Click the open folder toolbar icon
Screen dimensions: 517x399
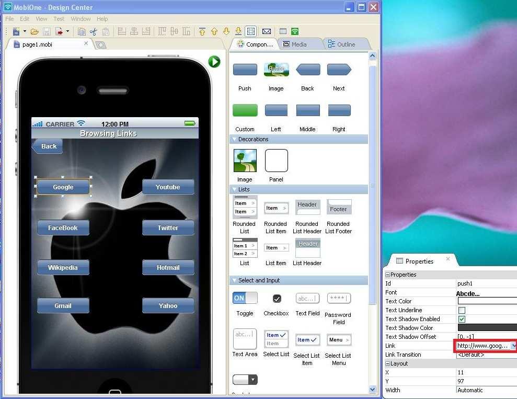tap(35, 32)
